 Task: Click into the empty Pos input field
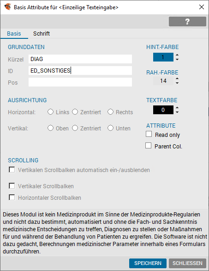[x=80, y=82]
